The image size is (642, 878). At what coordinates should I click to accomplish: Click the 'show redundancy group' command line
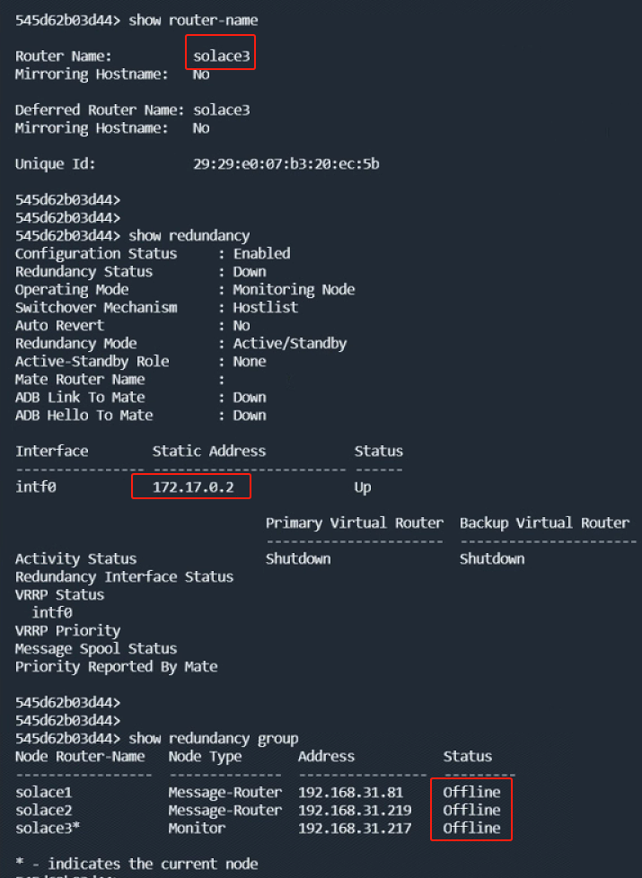pos(157,739)
